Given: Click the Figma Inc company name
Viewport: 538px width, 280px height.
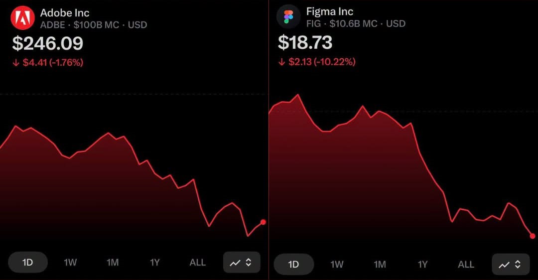Looking at the screenshot, I should coord(330,11).
